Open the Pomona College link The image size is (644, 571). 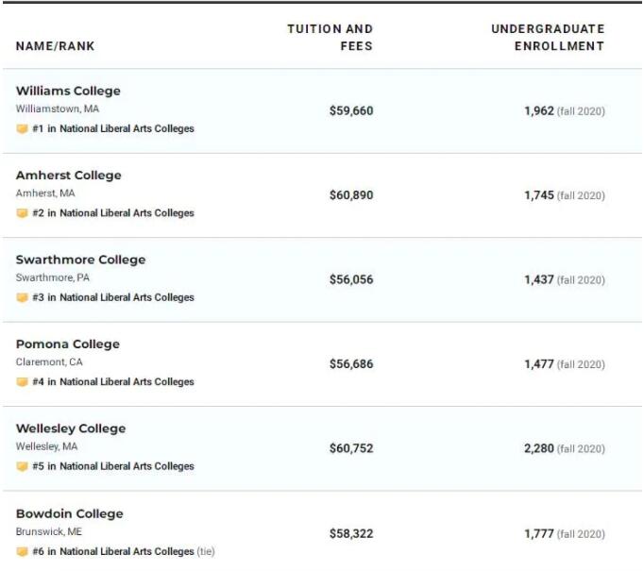tap(67, 344)
